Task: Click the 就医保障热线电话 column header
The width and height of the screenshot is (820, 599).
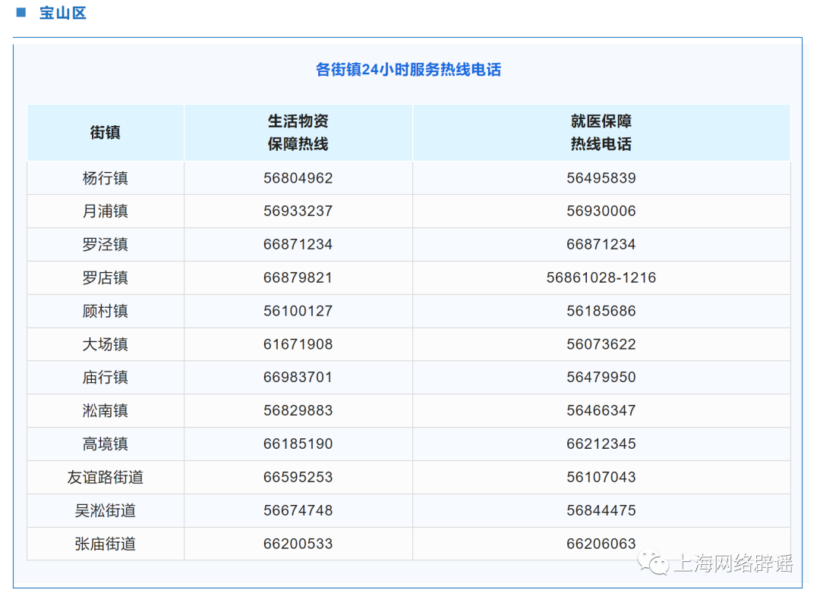Action: click(x=600, y=132)
